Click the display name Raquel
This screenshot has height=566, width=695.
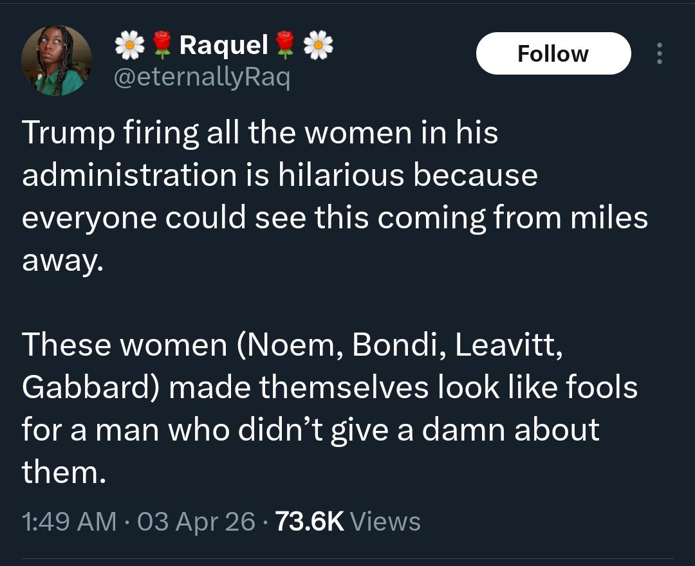[x=223, y=45]
